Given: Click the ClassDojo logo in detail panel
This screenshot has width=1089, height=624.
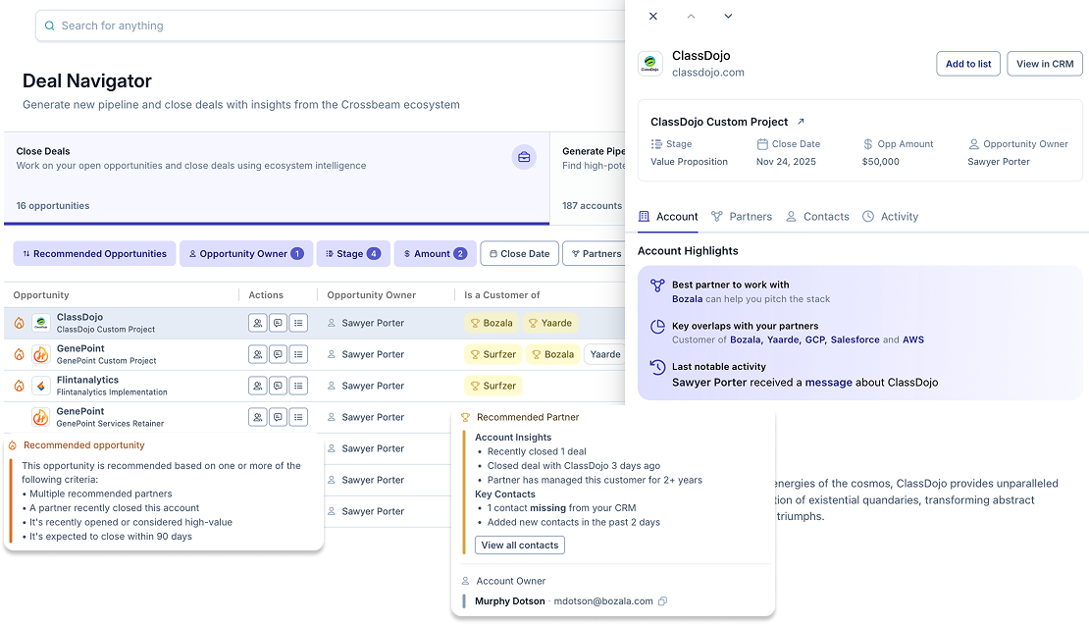Looking at the screenshot, I should pyautogui.click(x=650, y=63).
